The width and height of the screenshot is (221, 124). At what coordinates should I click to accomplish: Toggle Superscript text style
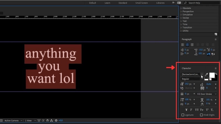[x=207, y=110]
